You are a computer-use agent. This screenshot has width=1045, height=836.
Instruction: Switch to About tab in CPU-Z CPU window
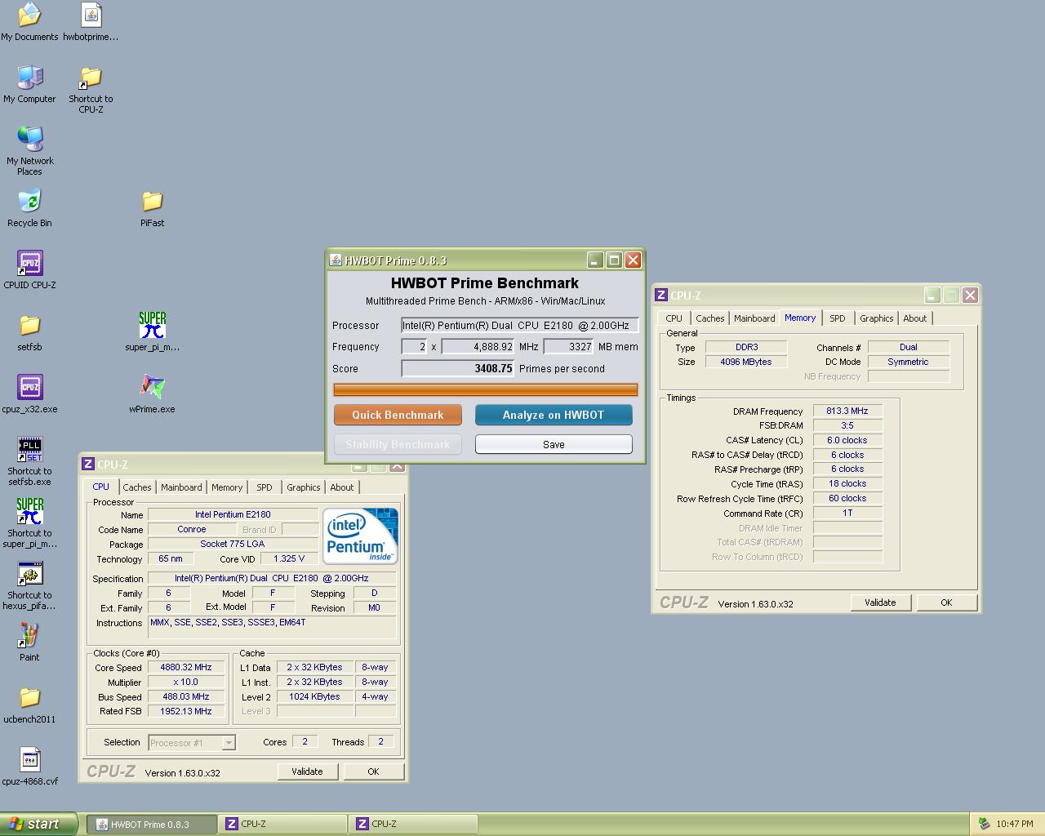pyautogui.click(x=342, y=487)
